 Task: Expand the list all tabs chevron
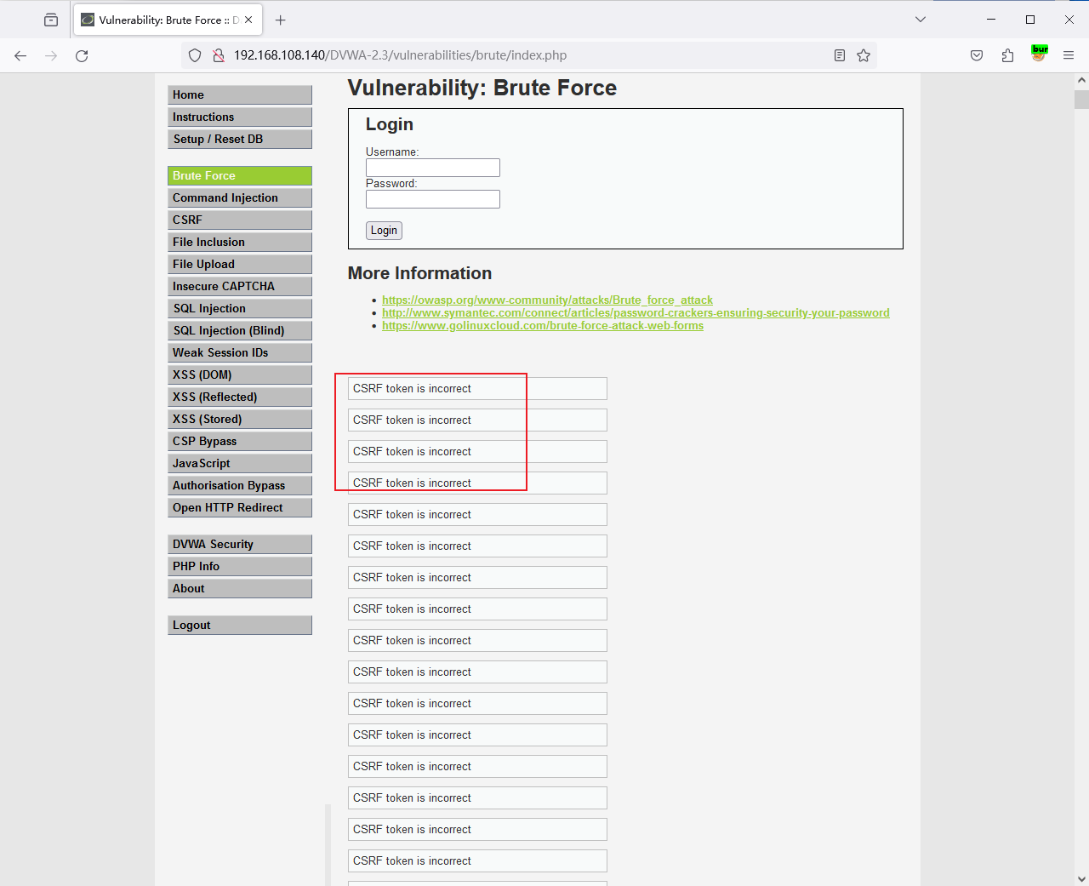920,20
